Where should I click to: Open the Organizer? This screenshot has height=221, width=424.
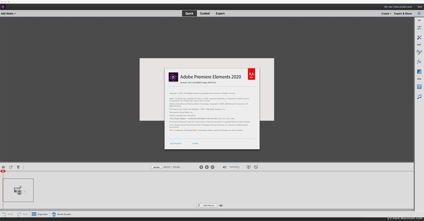coord(40,214)
